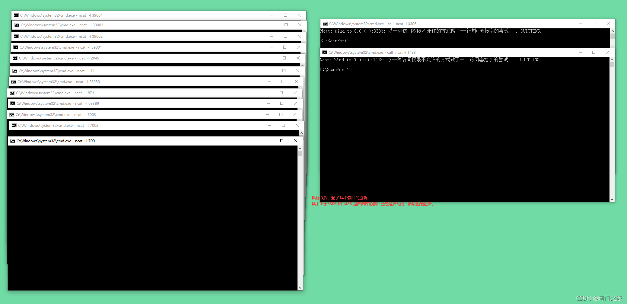The width and height of the screenshot is (627, 304).
Task: Click scroll-up arrow in 1433 window
Action: pos(612,60)
